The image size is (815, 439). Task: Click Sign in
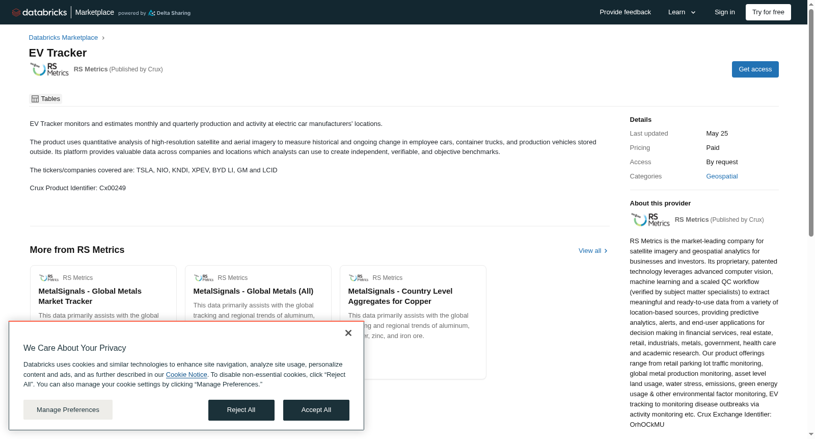[x=724, y=12]
